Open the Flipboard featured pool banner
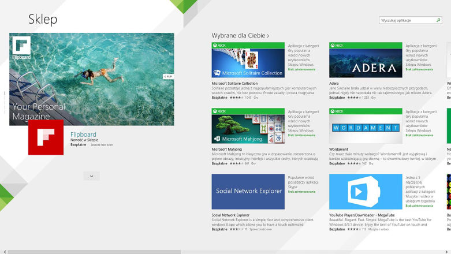This screenshot has height=254, width=451. point(91,79)
